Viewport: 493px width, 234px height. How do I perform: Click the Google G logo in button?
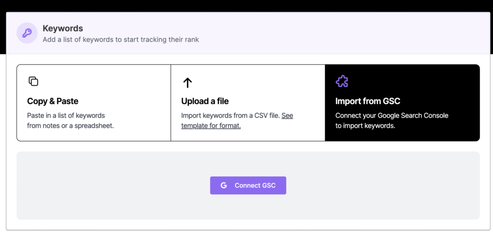point(223,185)
